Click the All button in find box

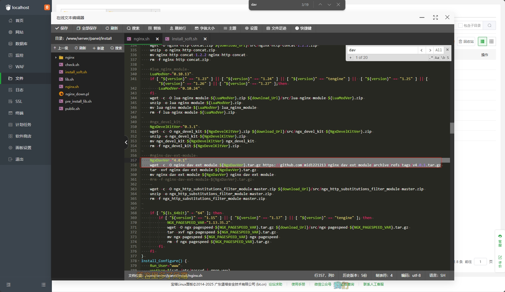point(438,50)
